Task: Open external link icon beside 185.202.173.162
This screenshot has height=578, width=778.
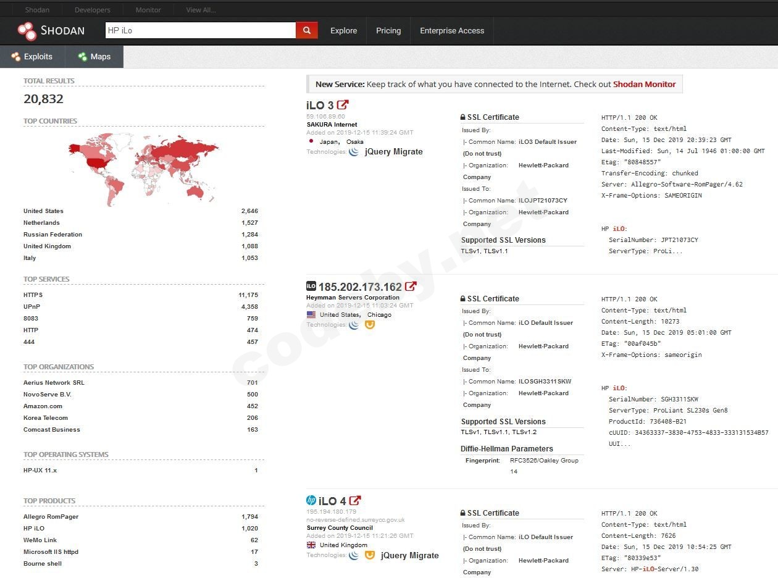Action: (411, 287)
